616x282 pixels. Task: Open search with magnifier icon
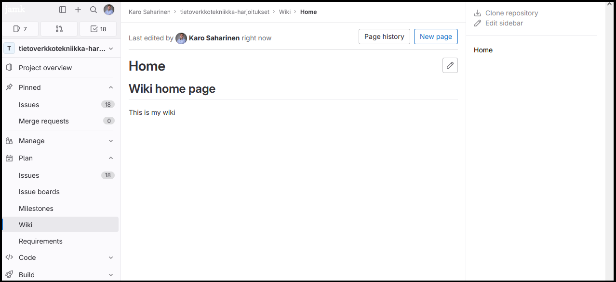(94, 10)
